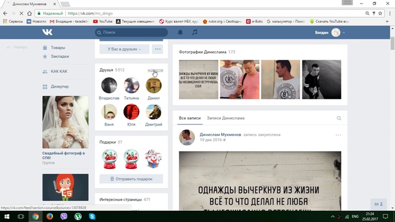Open the wall search magnifier icon
The width and height of the screenshot is (395, 222).
(339, 118)
